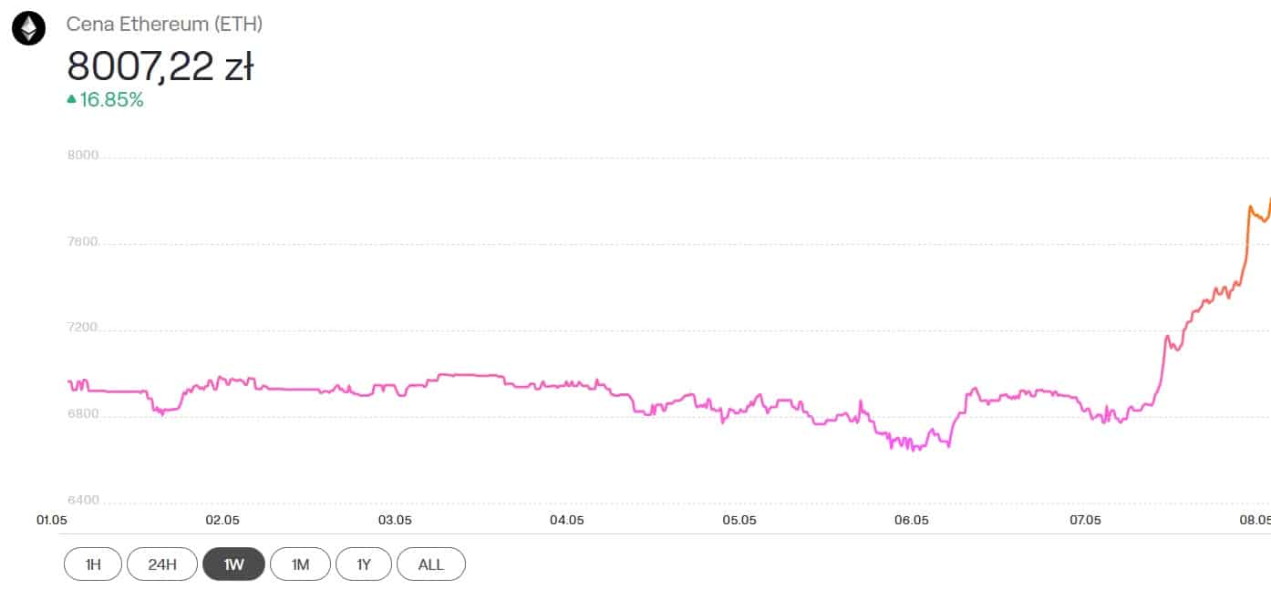The width and height of the screenshot is (1271, 599).
Task: Click the 08.05 date axis marker
Action: click(1255, 521)
